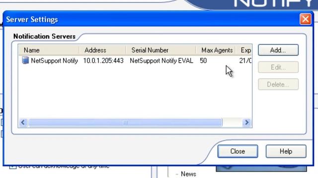Click the right arrow of horizontal scrollbar
The image size is (318, 178).
(x=246, y=122)
